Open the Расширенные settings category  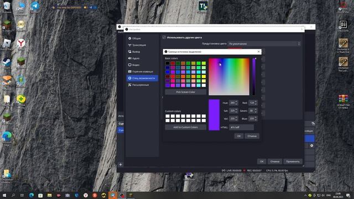142,85
